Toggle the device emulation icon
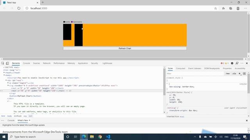 click(x=7, y=63)
